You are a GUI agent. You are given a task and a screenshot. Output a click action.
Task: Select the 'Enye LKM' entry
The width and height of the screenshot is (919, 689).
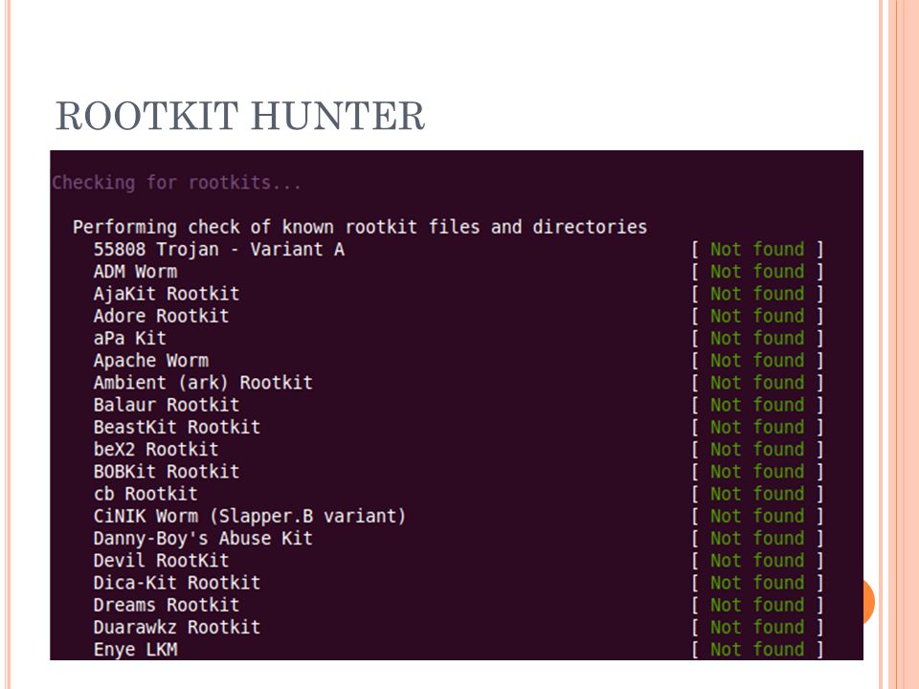[x=135, y=650]
